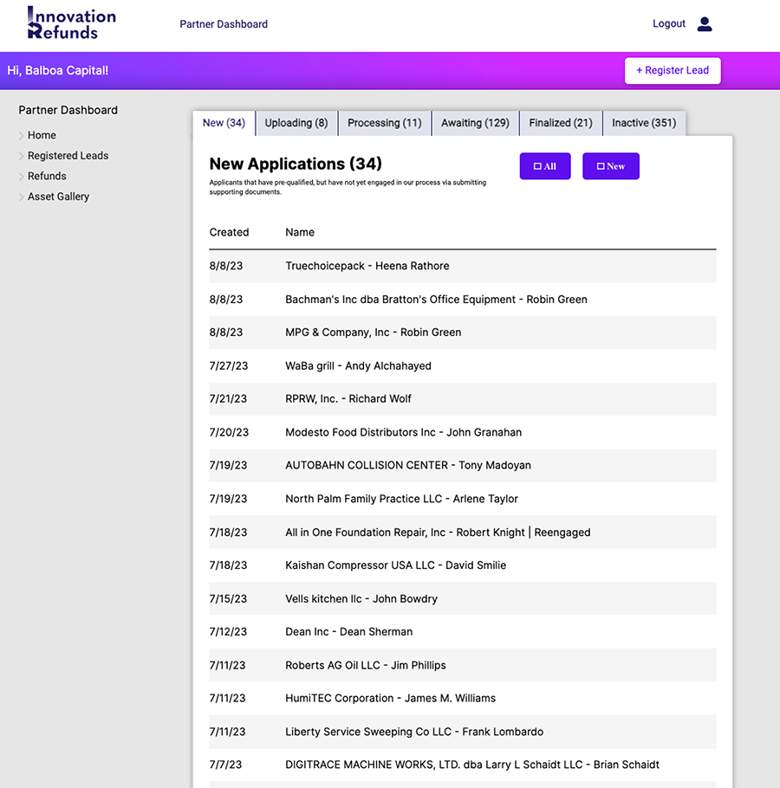Image resolution: width=780 pixels, height=788 pixels.
Task: Click the Logout link
Action: tap(668, 24)
